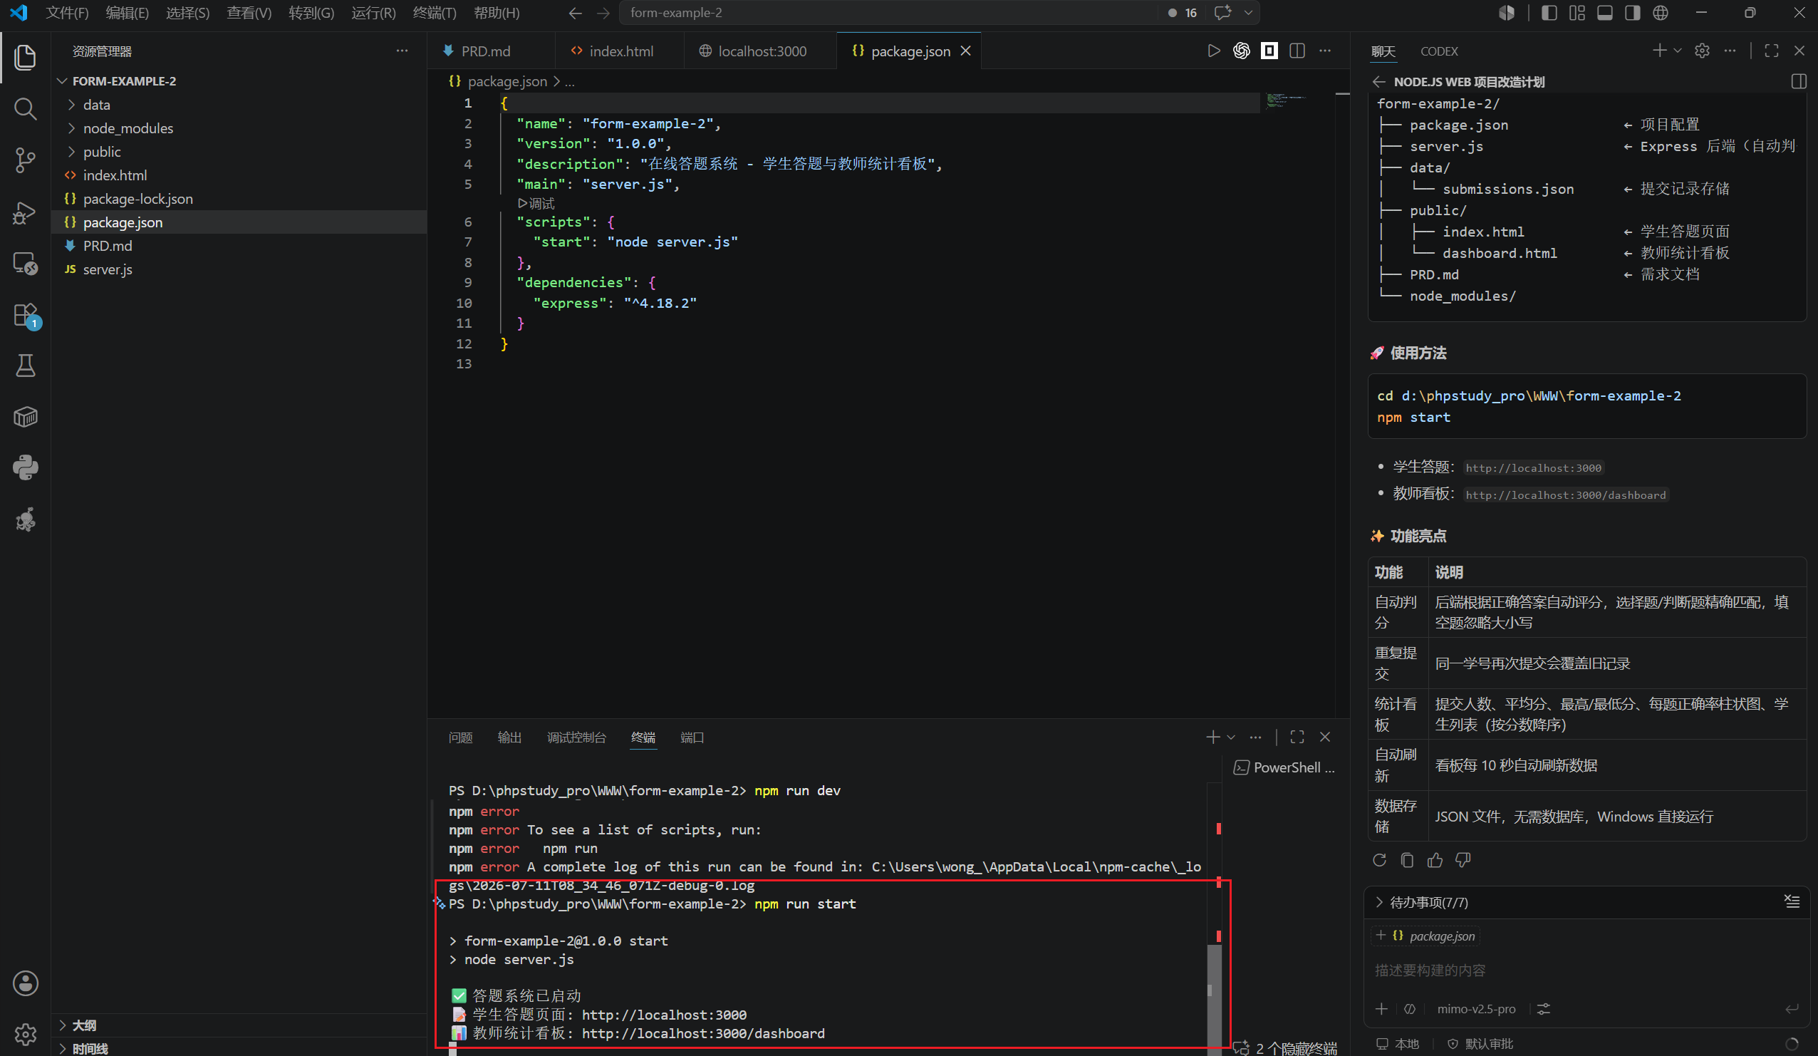The image size is (1818, 1056).
Task: Toggle chat session side panel layout
Action: point(1799,81)
